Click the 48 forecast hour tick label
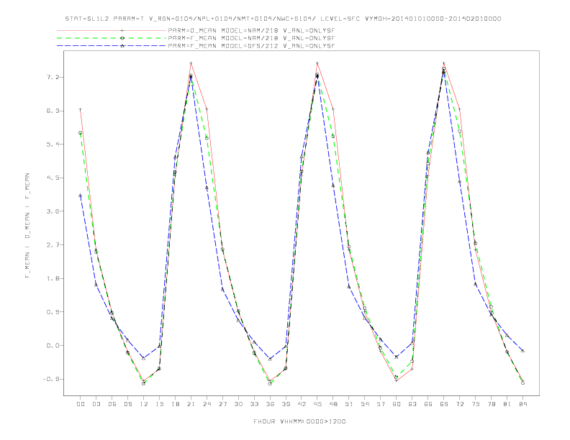This screenshot has width=570, height=440. (x=333, y=404)
